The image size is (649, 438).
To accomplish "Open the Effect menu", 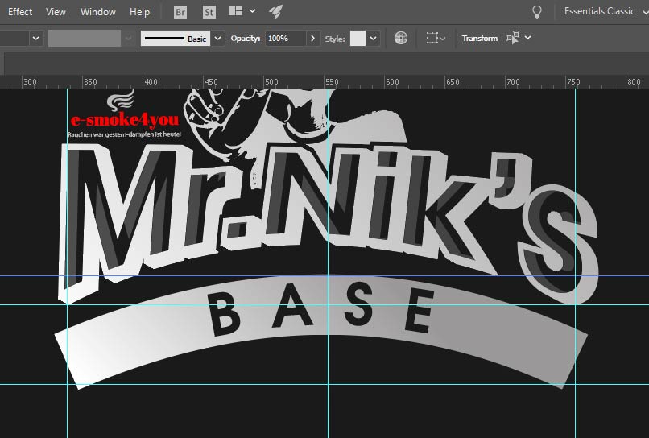I will coord(19,12).
